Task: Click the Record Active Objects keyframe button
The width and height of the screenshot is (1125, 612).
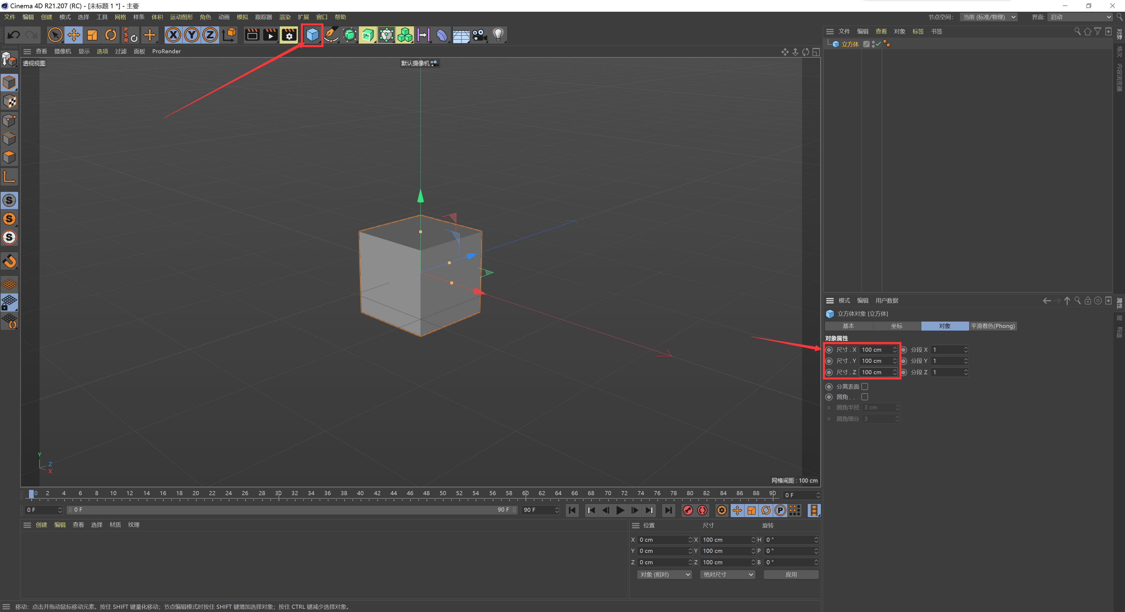Action: pyautogui.click(x=688, y=510)
